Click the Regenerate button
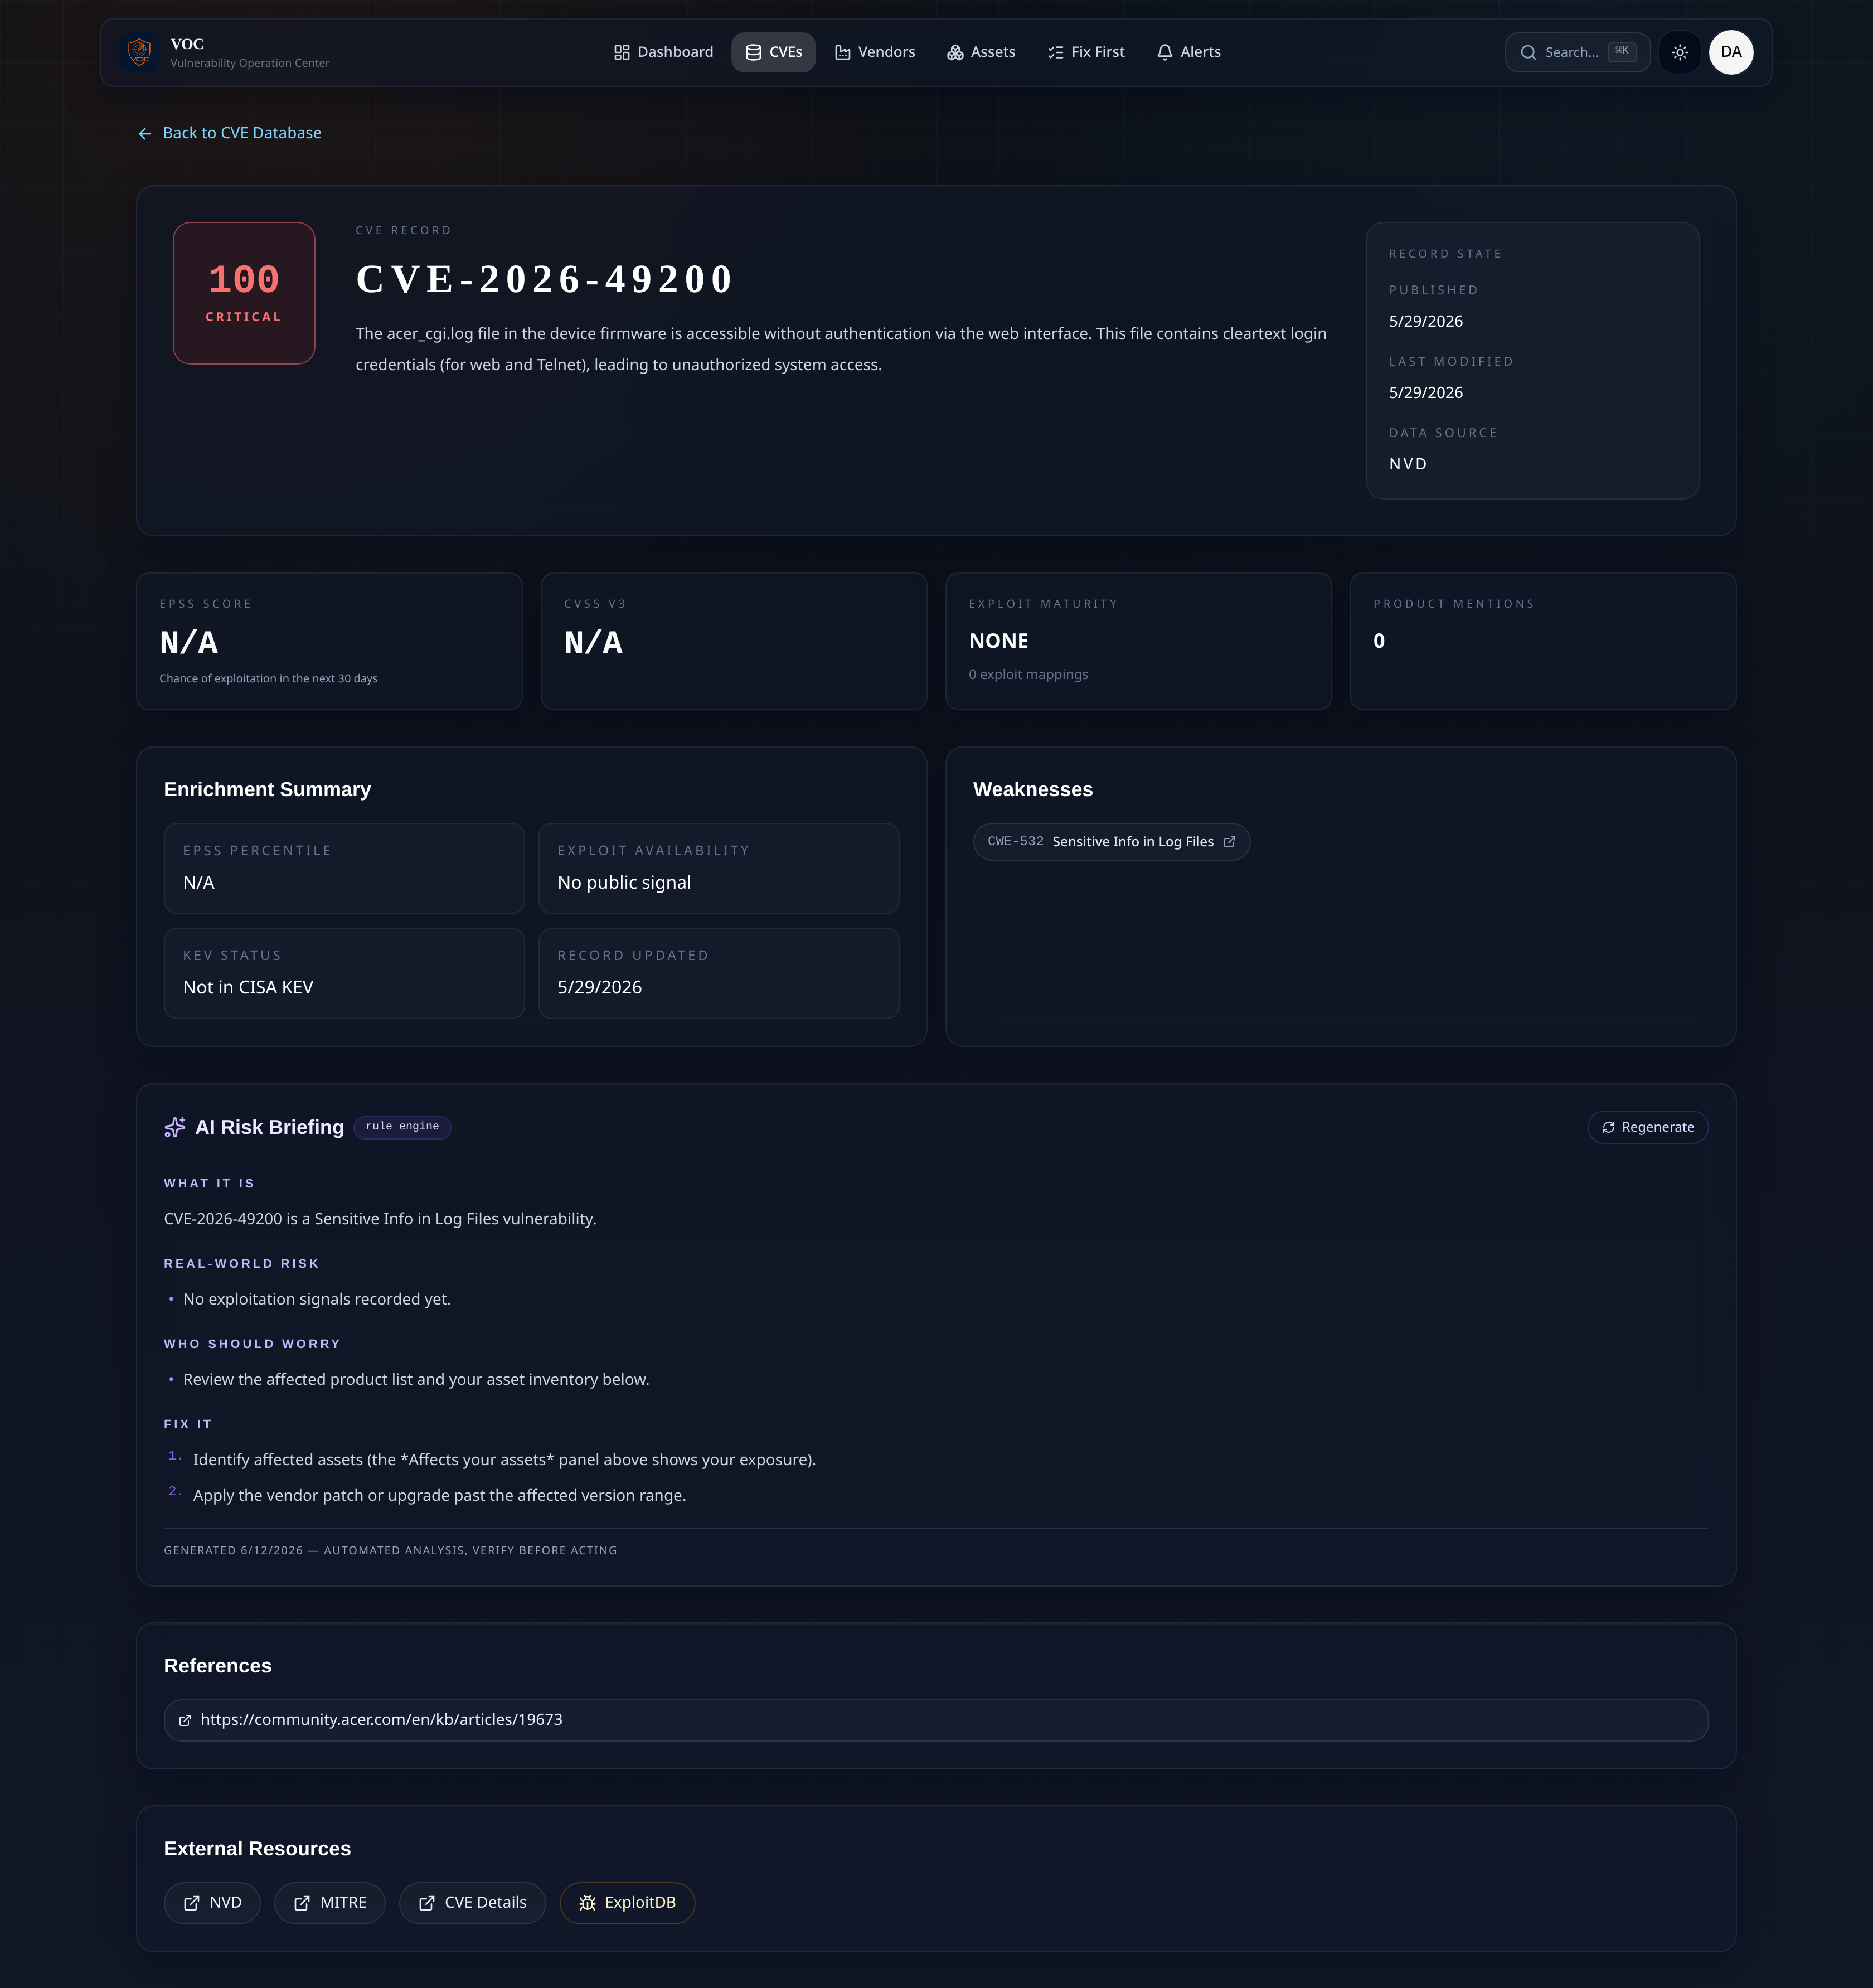This screenshot has width=1873, height=1988. tap(1647, 1127)
